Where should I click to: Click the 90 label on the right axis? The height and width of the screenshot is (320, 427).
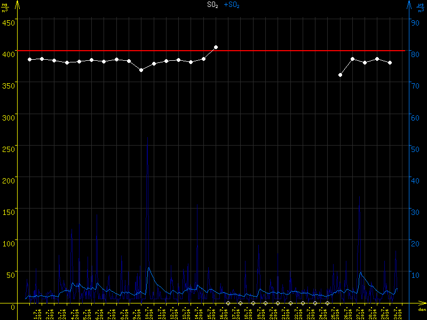point(414,22)
